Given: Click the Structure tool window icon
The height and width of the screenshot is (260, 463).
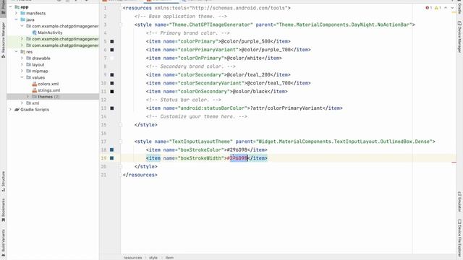Looking at the screenshot, I should click(x=3, y=190).
